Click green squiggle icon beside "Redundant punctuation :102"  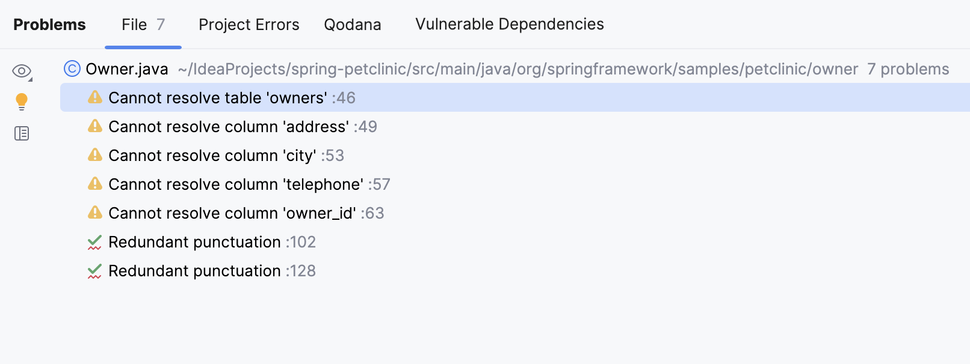click(x=94, y=241)
